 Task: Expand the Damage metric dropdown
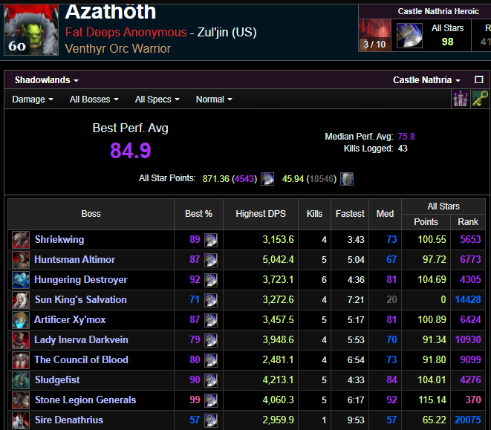33,100
